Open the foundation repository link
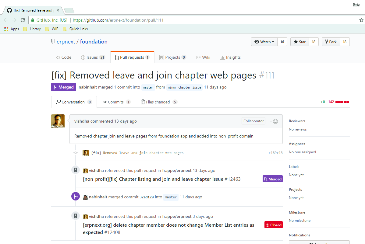The height and width of the screenshot is (244, 365). click(x=94, y=42)
